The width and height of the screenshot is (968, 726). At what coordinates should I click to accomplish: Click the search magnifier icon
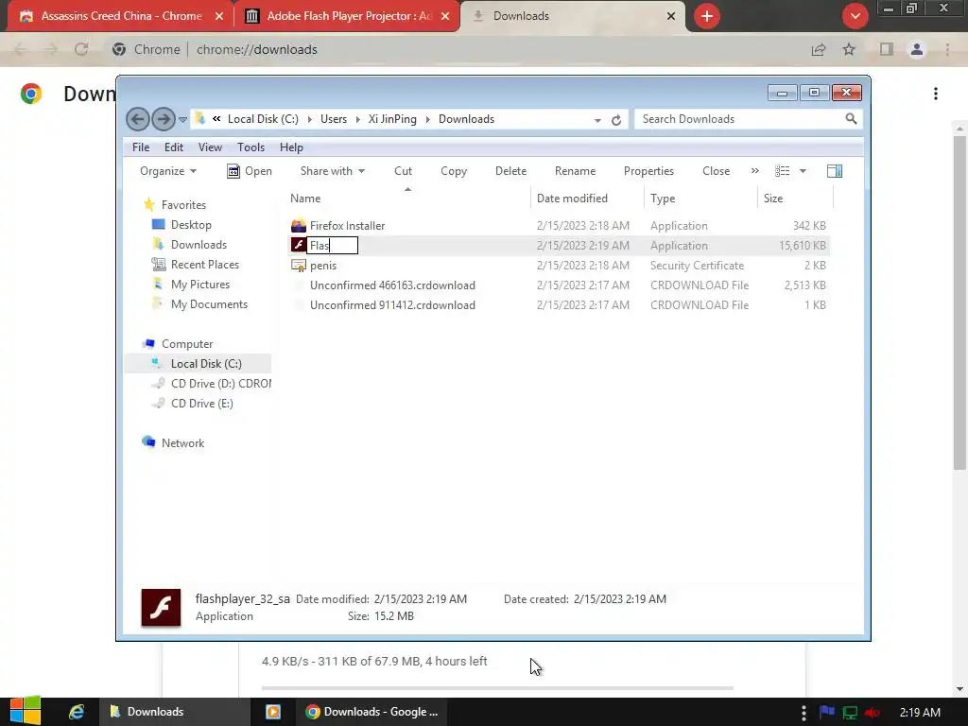852,118
